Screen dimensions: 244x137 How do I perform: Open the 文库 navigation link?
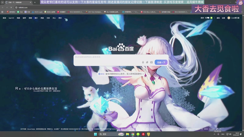[x=48, y=18]
